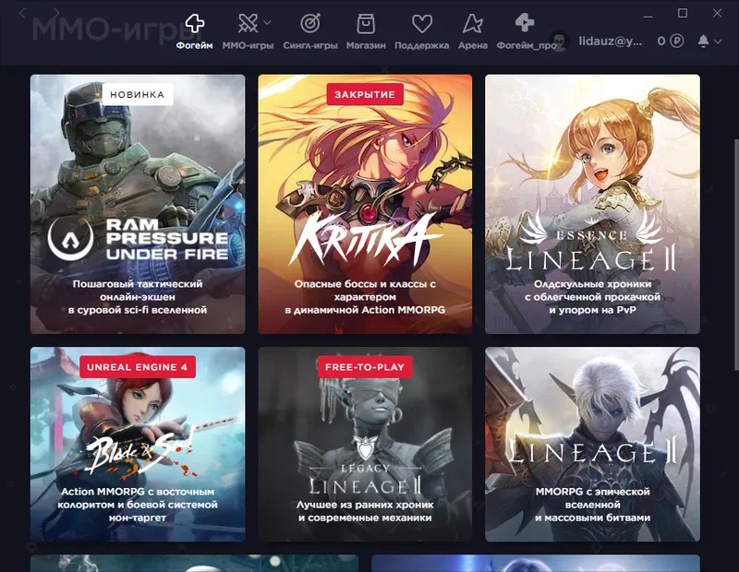Select the Фогейм tab label
The image size is (739, 572).
tap(195, 45)
